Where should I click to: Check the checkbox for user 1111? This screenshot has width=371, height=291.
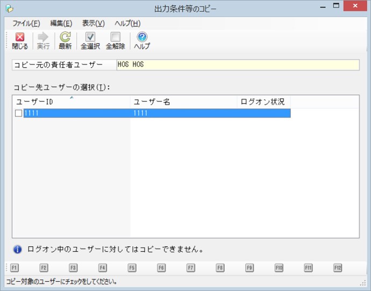point(18,113)
